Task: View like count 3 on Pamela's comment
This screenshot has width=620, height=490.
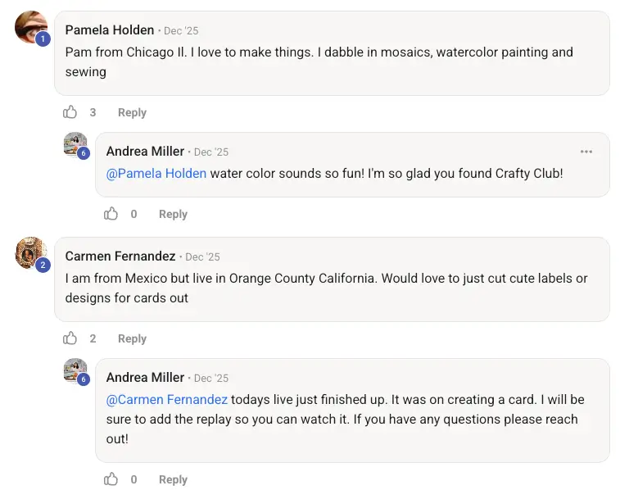Action: [93, 112]
